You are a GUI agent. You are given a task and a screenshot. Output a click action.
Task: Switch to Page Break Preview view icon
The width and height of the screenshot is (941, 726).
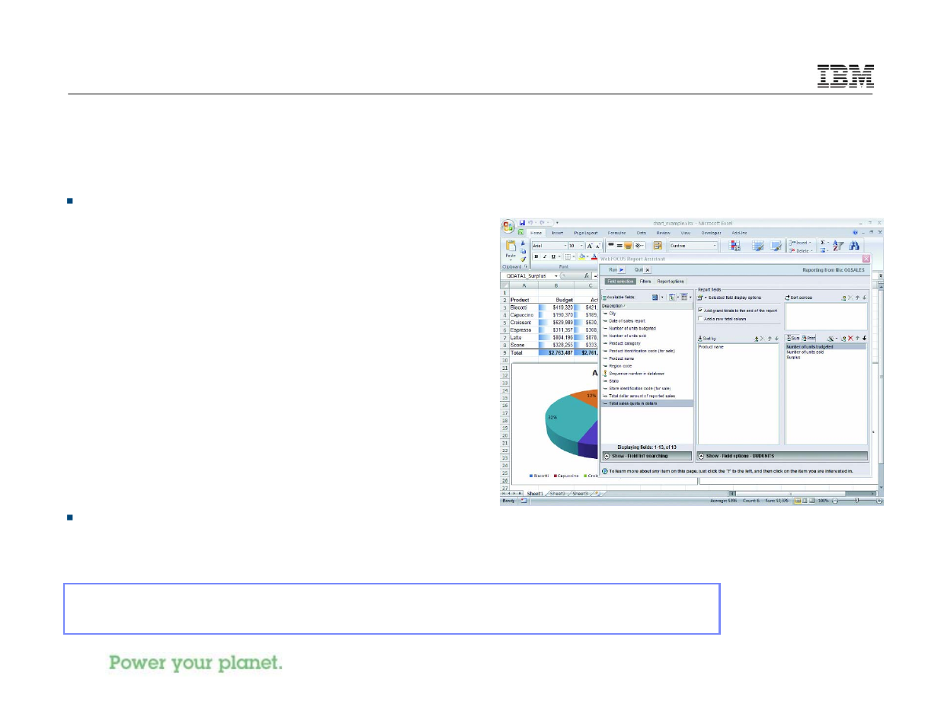(x=812, y=501)
